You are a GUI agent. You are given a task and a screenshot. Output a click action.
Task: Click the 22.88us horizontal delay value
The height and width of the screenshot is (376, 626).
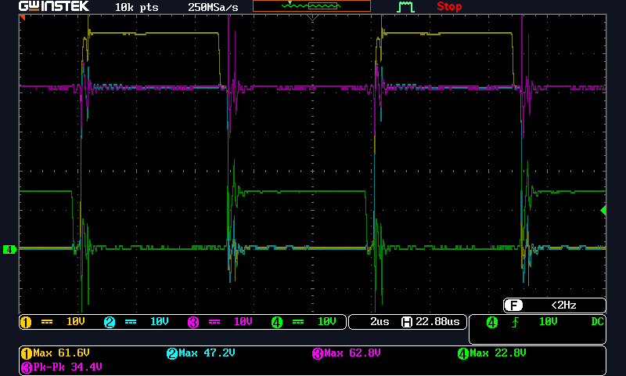coord(437,322)
